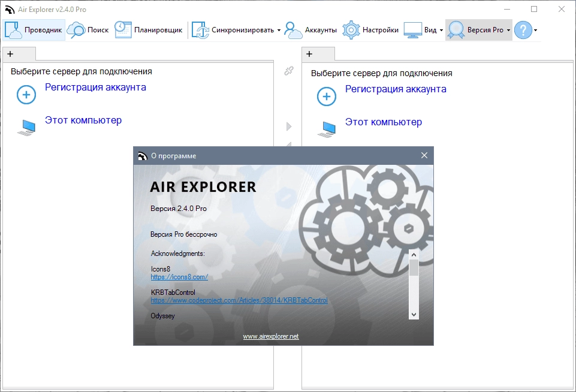Viewport: 576px width, 392px height.
Task: Expand the Вид dropdown arrow
Action: 441,31
